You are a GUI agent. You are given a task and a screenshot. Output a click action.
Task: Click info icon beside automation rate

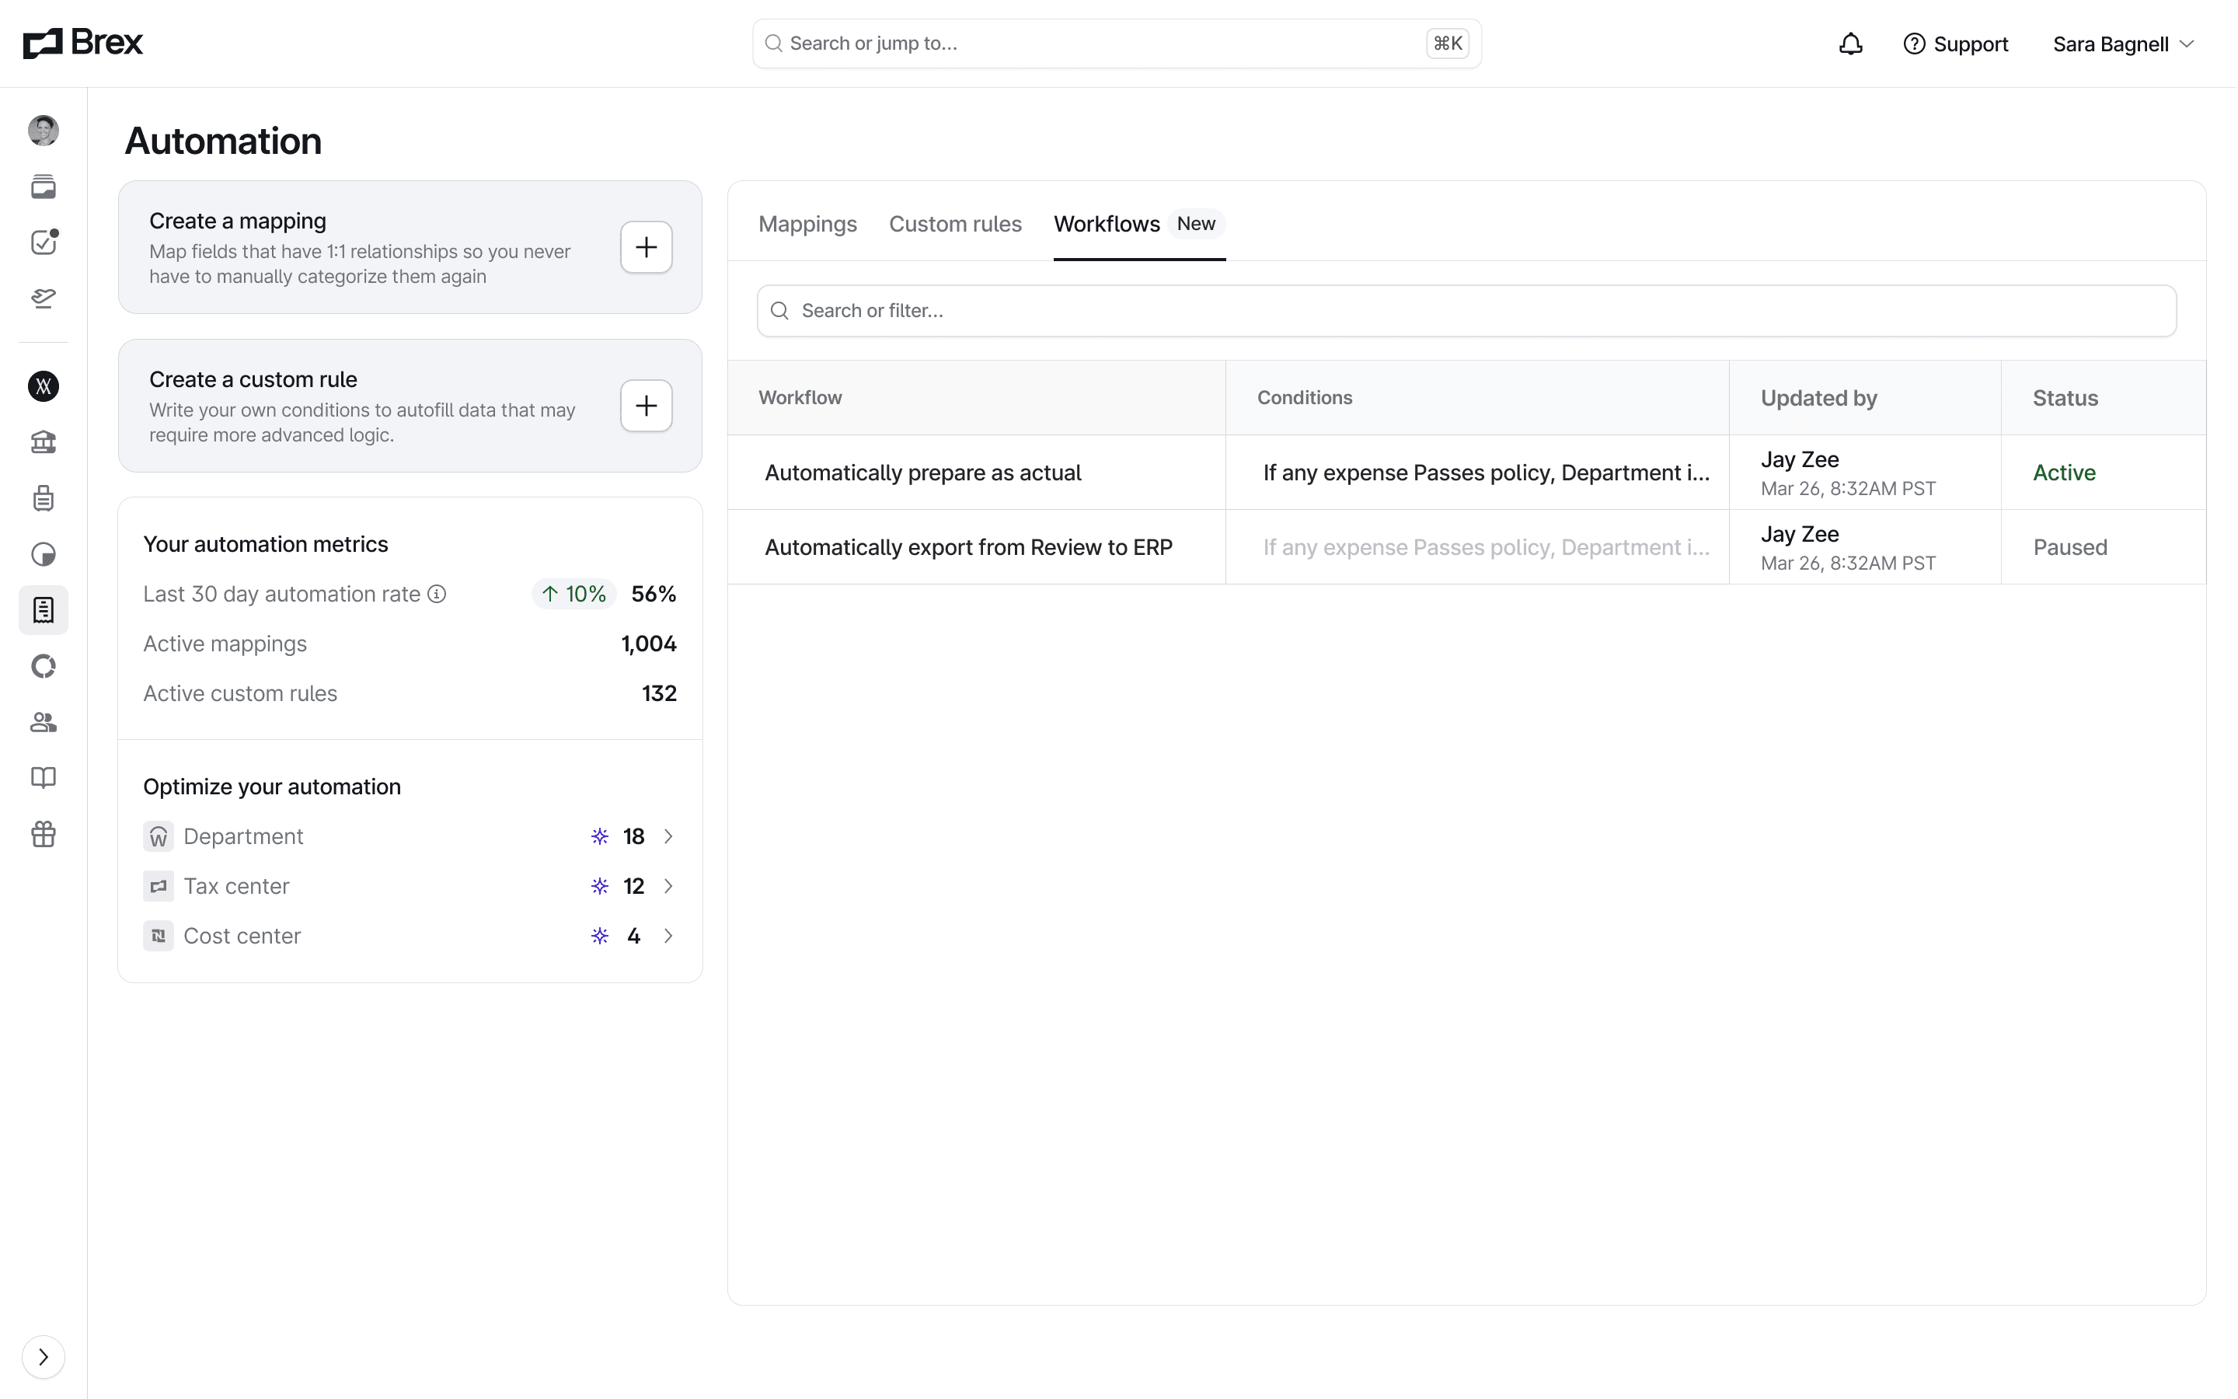[437, 594]
